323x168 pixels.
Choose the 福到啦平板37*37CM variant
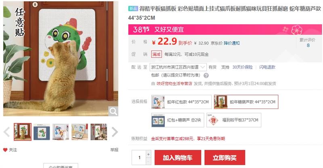pos(234,120)
